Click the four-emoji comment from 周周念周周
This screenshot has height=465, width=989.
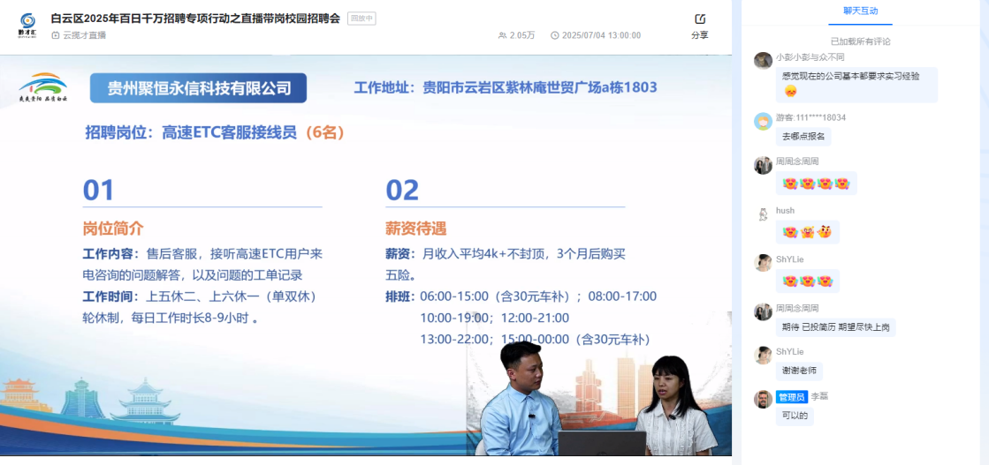816,184
